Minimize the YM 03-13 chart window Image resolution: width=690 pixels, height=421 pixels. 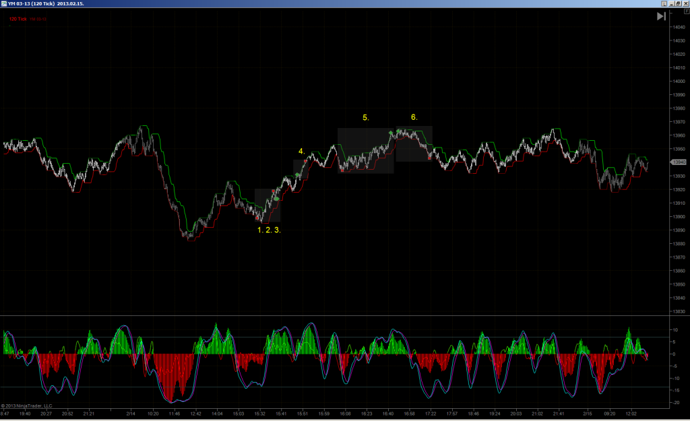tap(672, 3)
